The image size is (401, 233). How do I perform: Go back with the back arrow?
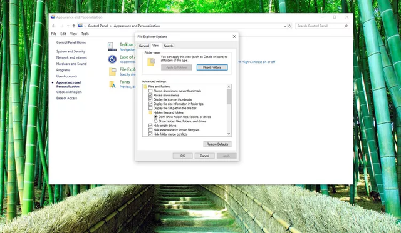pos(54,26)
